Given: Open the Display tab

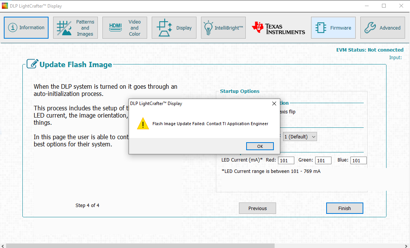Looking at the screenshot, I should pos(174,28).
